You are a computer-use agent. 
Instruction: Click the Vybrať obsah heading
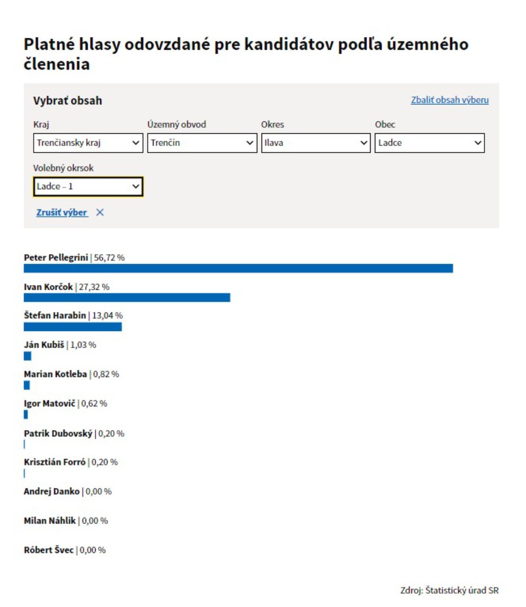[68, 101]
